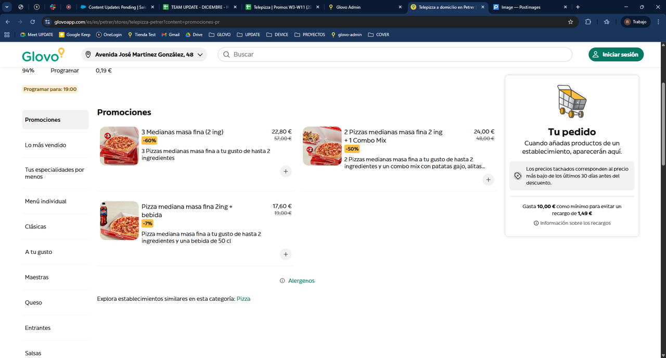Reload the page
666x358 pixels.
click(32, 22)
